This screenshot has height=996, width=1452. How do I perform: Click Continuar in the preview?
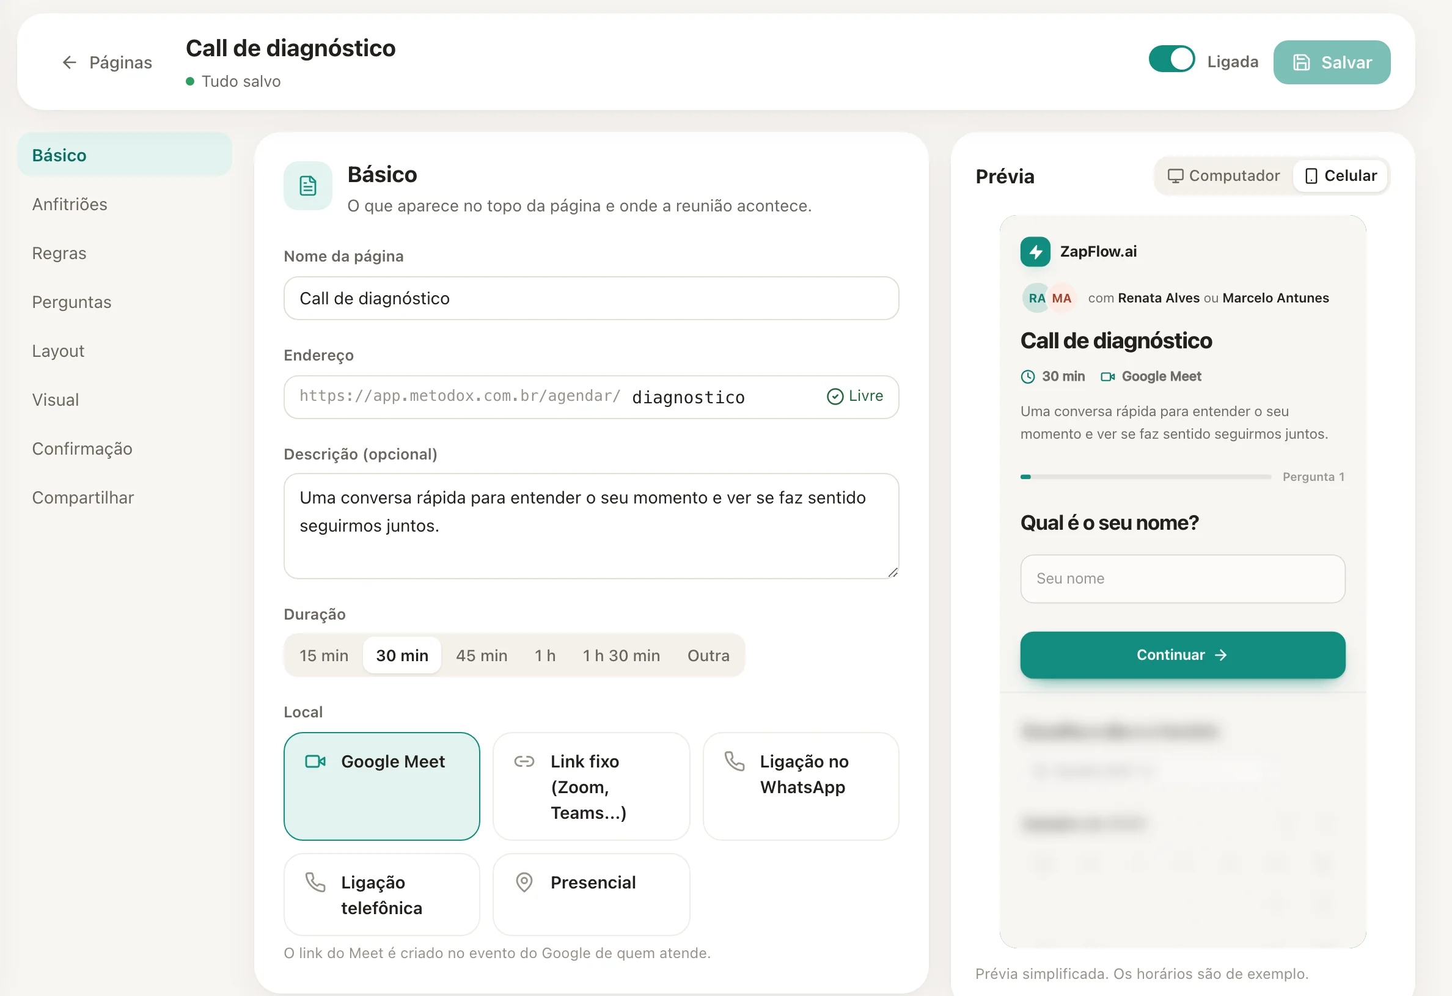point(1182,655)
